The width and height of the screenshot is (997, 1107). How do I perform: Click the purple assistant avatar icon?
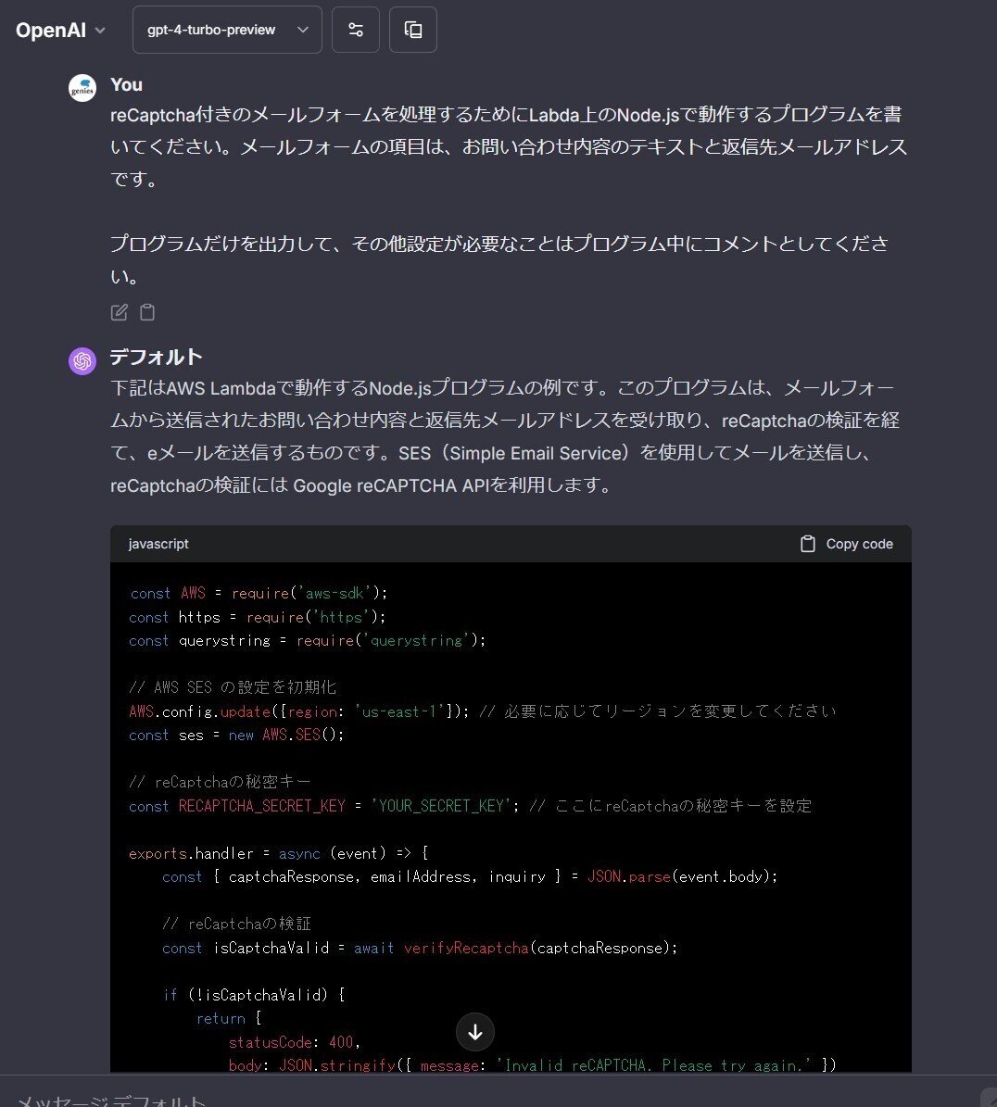pyautogui.click(x=82, y=361)
